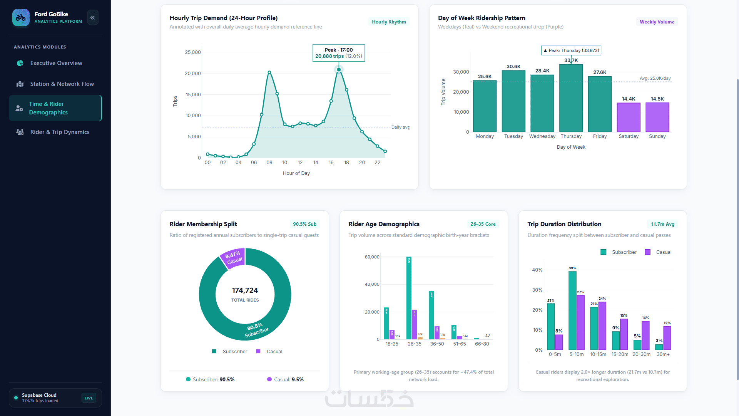The width and height of the screenshot is (739, 416).
Task: Click the 174.7k trips loaded status text
Action: 40,401
